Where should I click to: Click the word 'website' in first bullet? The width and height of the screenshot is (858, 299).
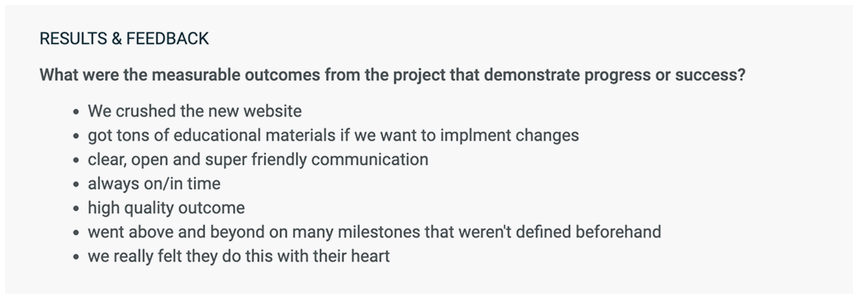click(272, 112)
